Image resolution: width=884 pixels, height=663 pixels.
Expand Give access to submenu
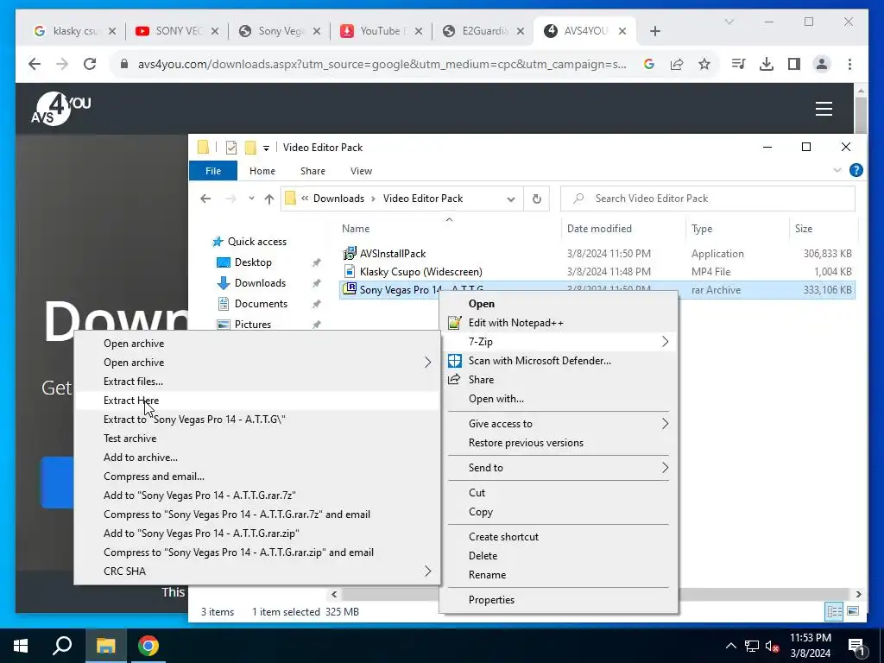pos(665,424)
